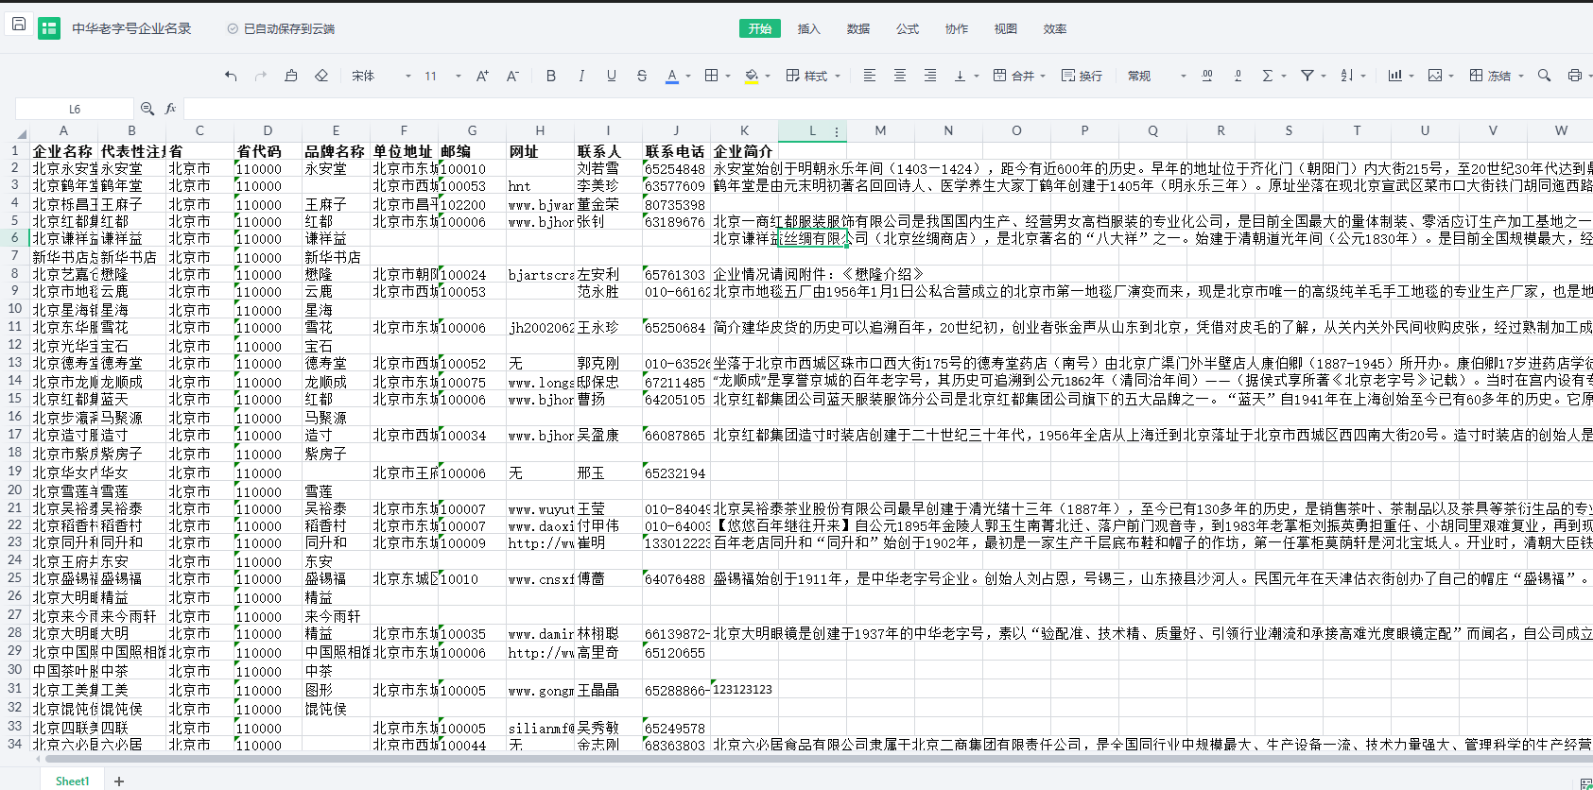Select the format painter tool

coord(291,76)
